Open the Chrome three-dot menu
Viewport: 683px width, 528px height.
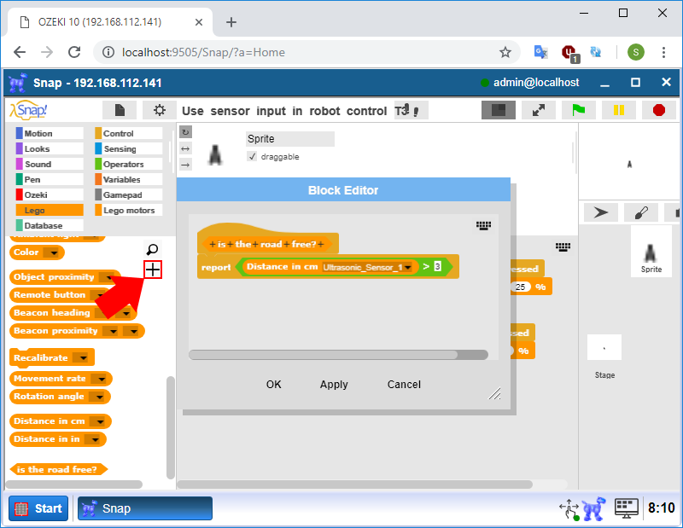pyautogui.click(x=663, y=52)
